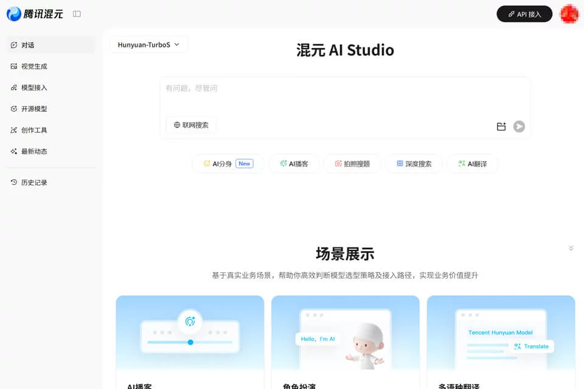The width and height of the screenshot is (584, 389).
Task: Select 创作工具 menu item
Action: coord(50,130)
